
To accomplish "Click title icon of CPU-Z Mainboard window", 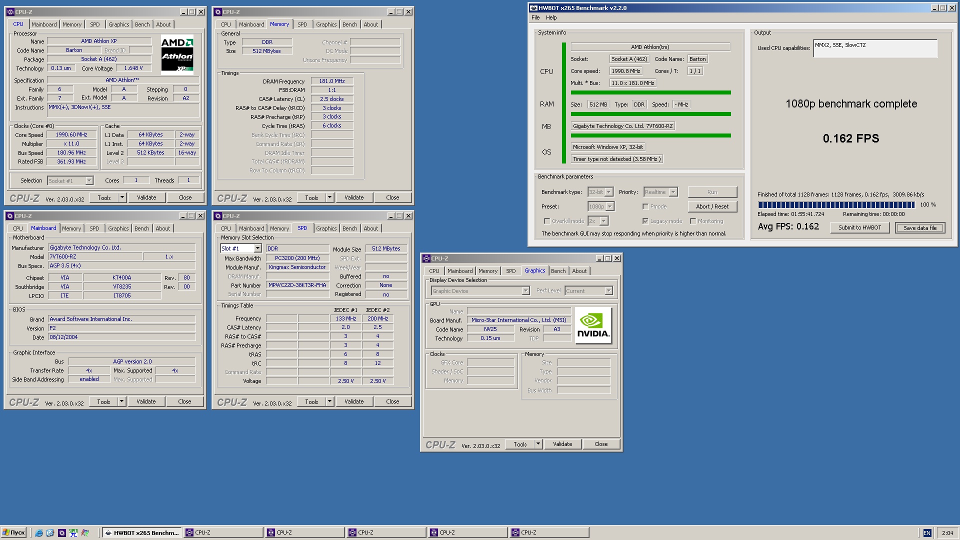I will click(x=10, y=216).
